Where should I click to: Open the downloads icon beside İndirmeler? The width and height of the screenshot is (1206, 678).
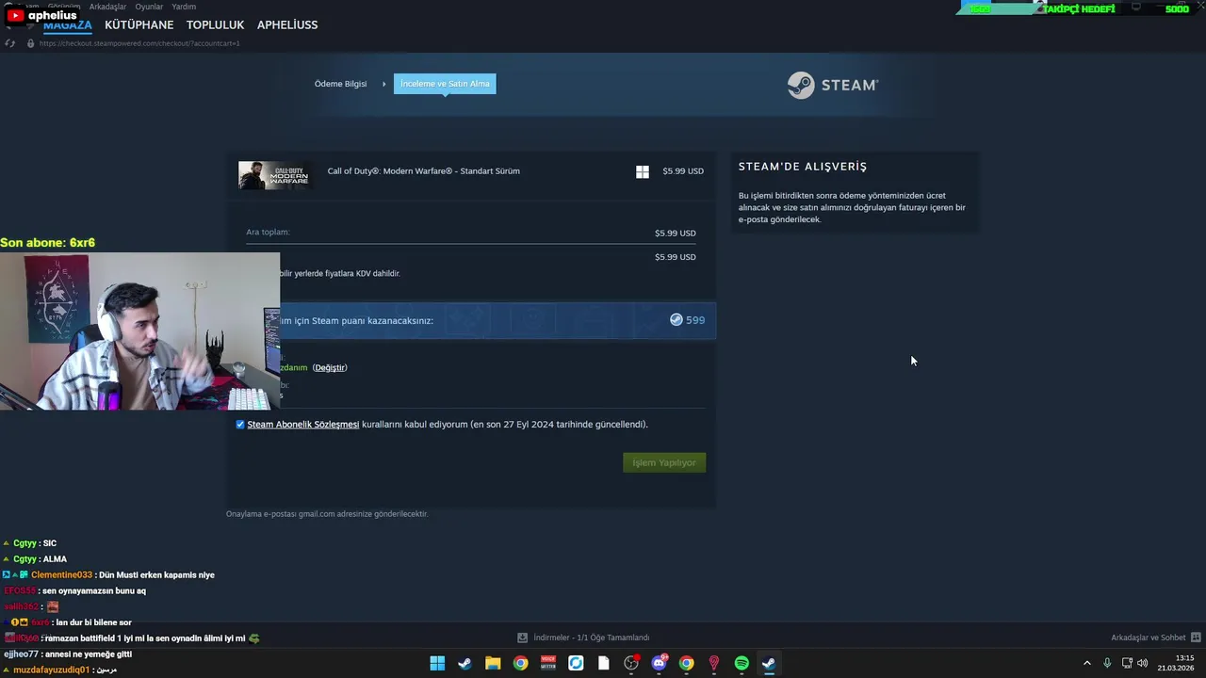click(x=522, y=638)
